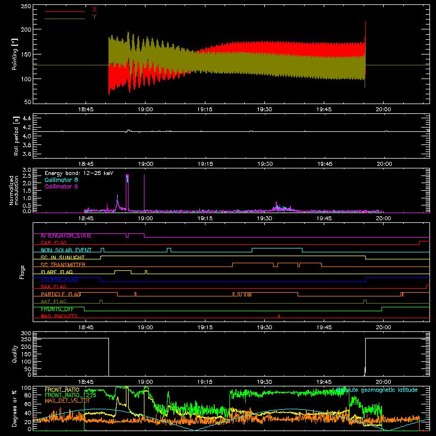The image size is (436, 436).
Task: Click the red X legend line
Action: tap(65, 11)
